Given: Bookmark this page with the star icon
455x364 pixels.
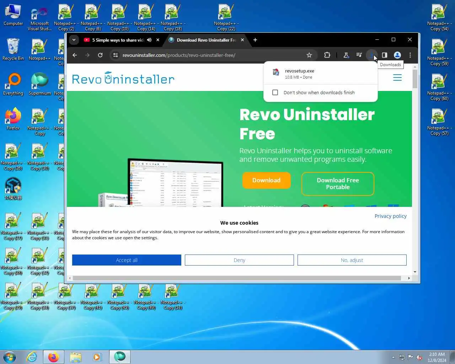Looking at the screenshot, I should click(x=309, y=55).
